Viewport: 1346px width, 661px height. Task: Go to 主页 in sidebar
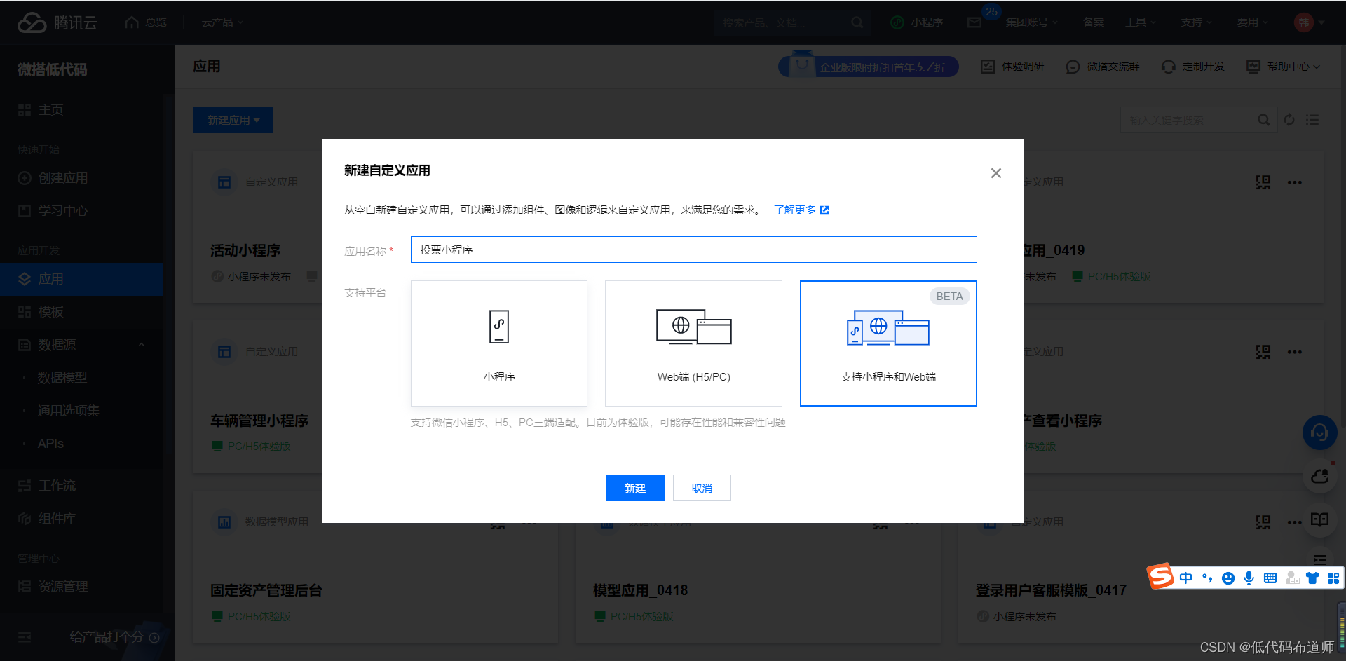pos(81,110)
